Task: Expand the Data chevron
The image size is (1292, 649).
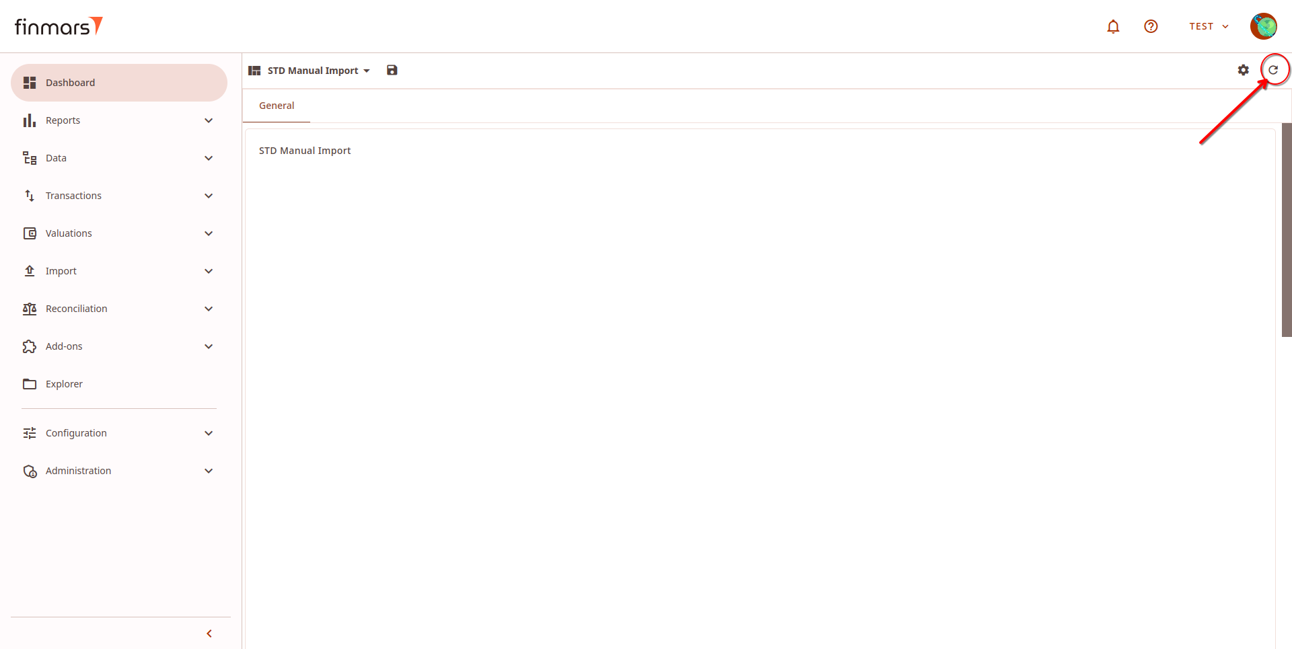Action: (x=209, y=158)
